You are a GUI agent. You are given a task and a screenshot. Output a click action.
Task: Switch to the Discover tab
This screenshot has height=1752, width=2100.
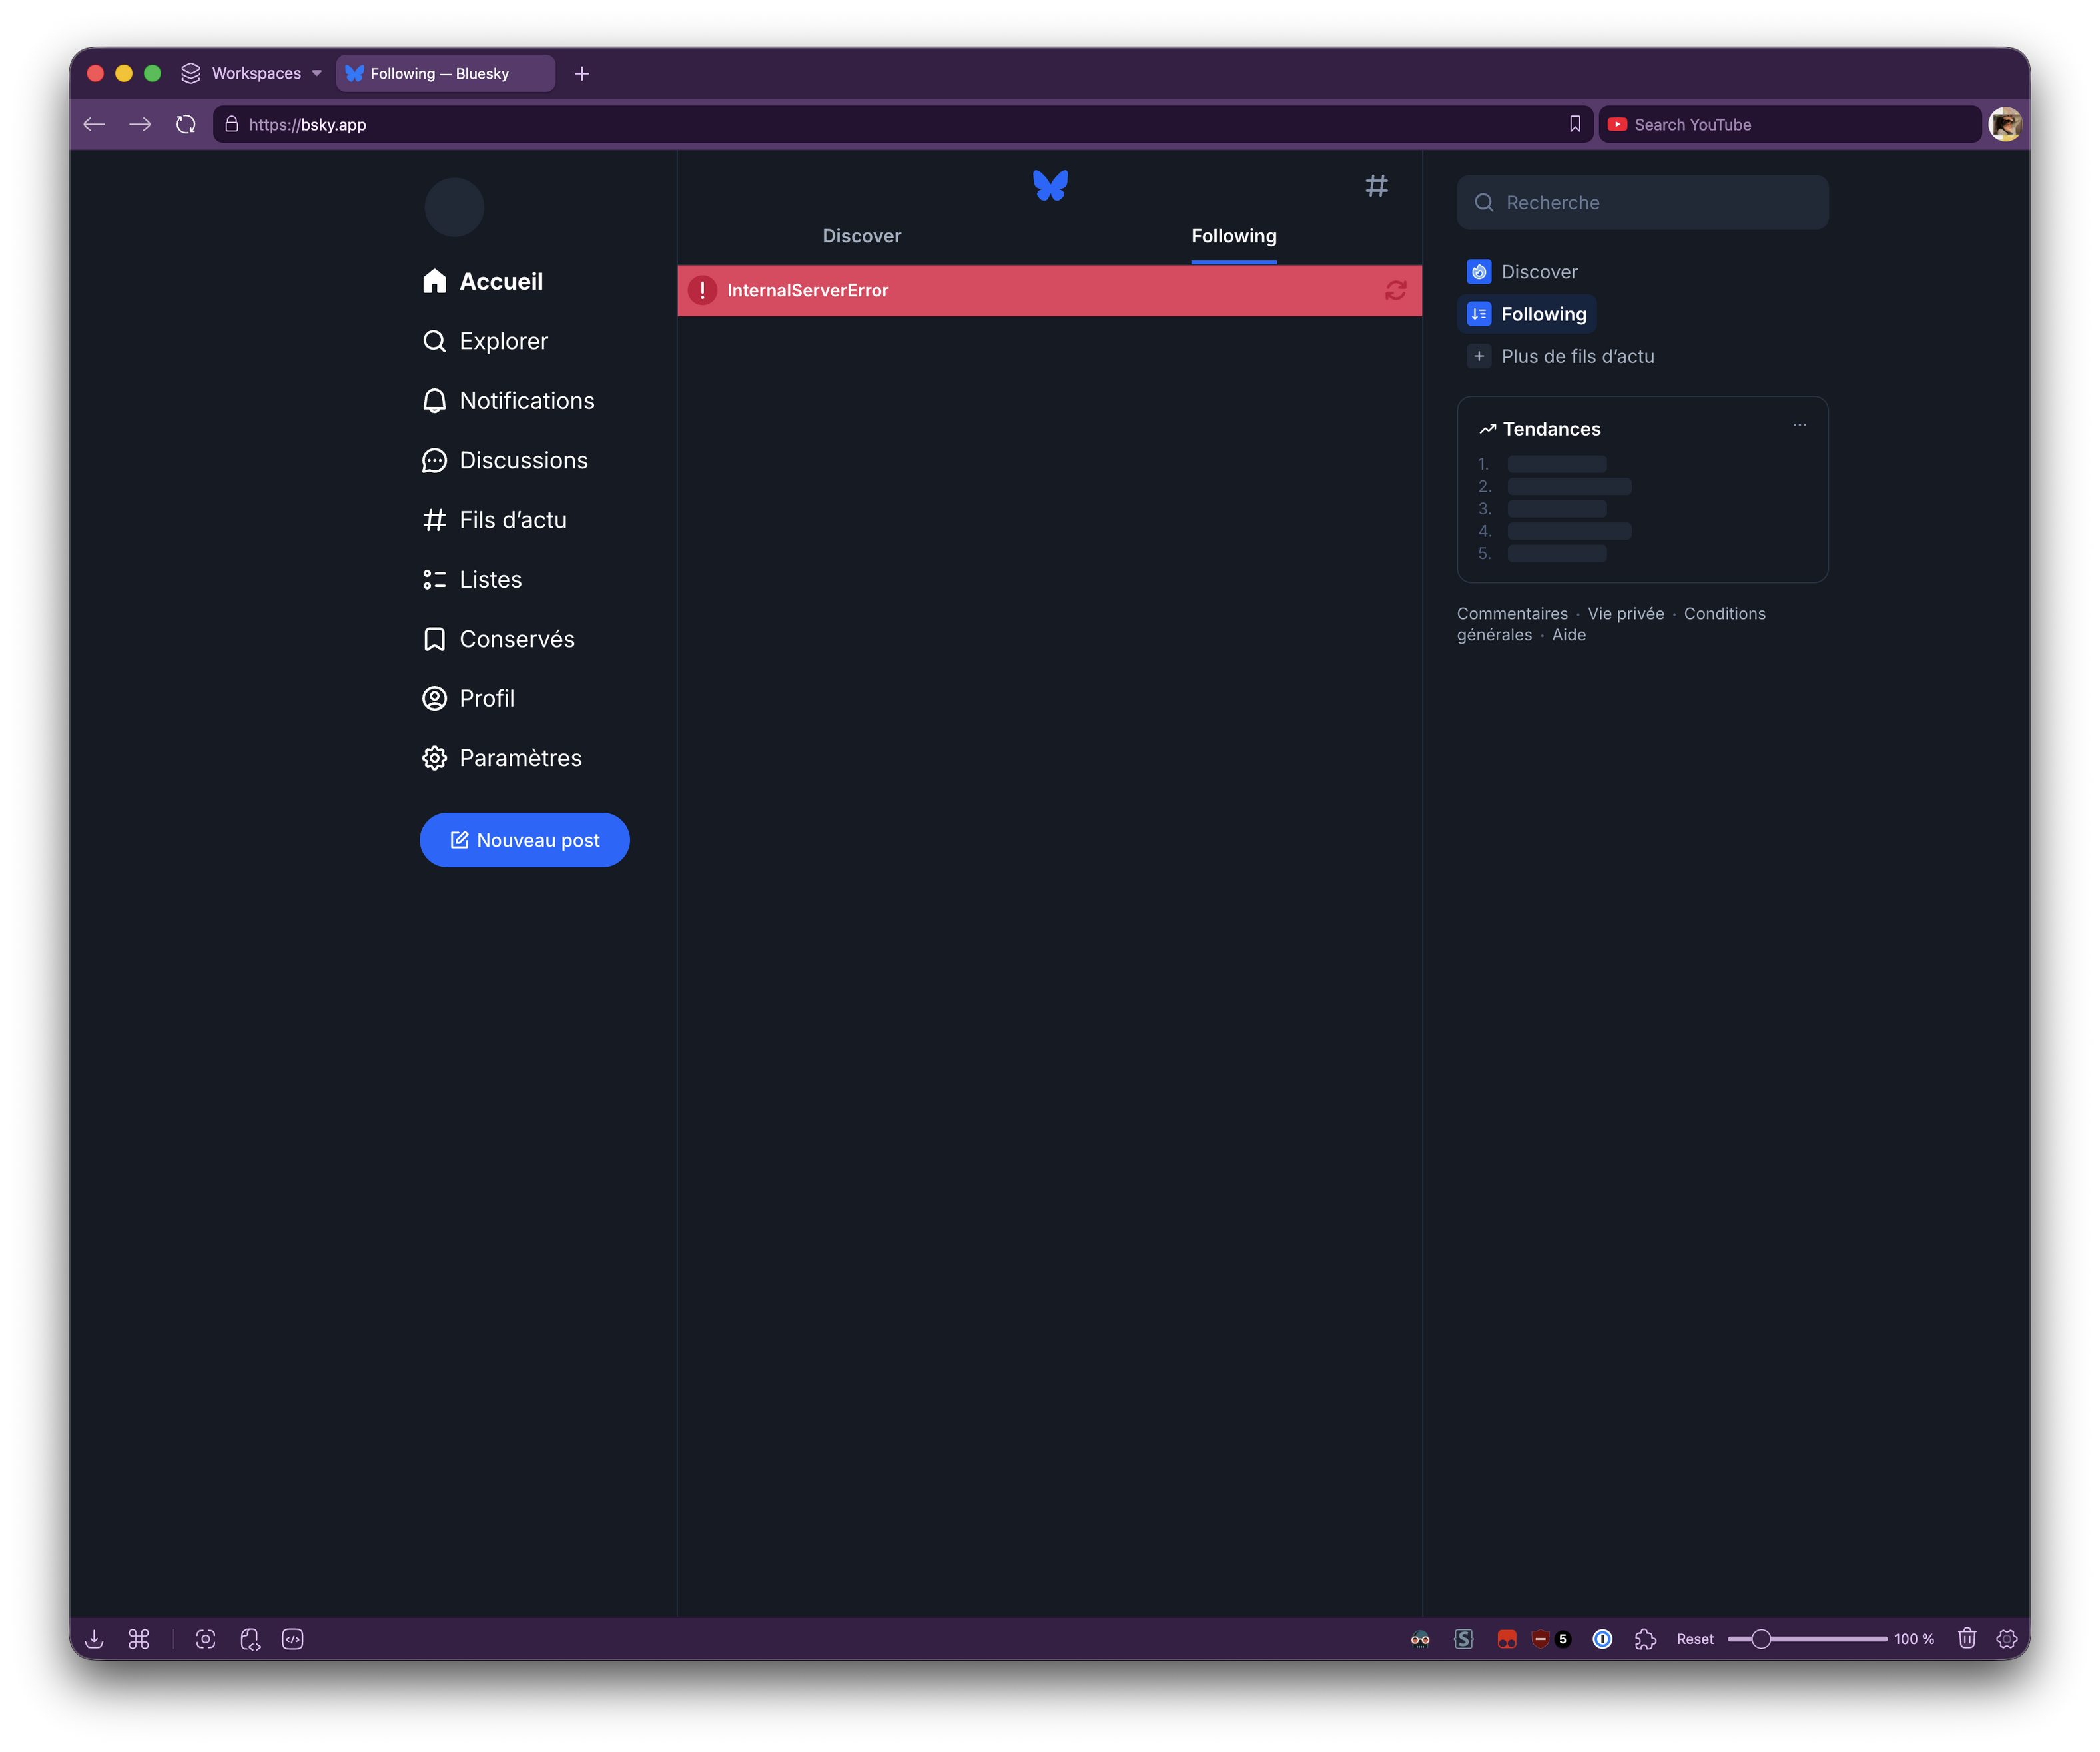(861, 237)
